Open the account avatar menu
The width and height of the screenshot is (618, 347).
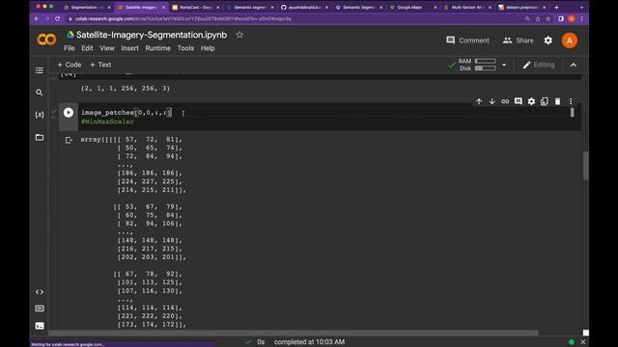pos(570,40)
